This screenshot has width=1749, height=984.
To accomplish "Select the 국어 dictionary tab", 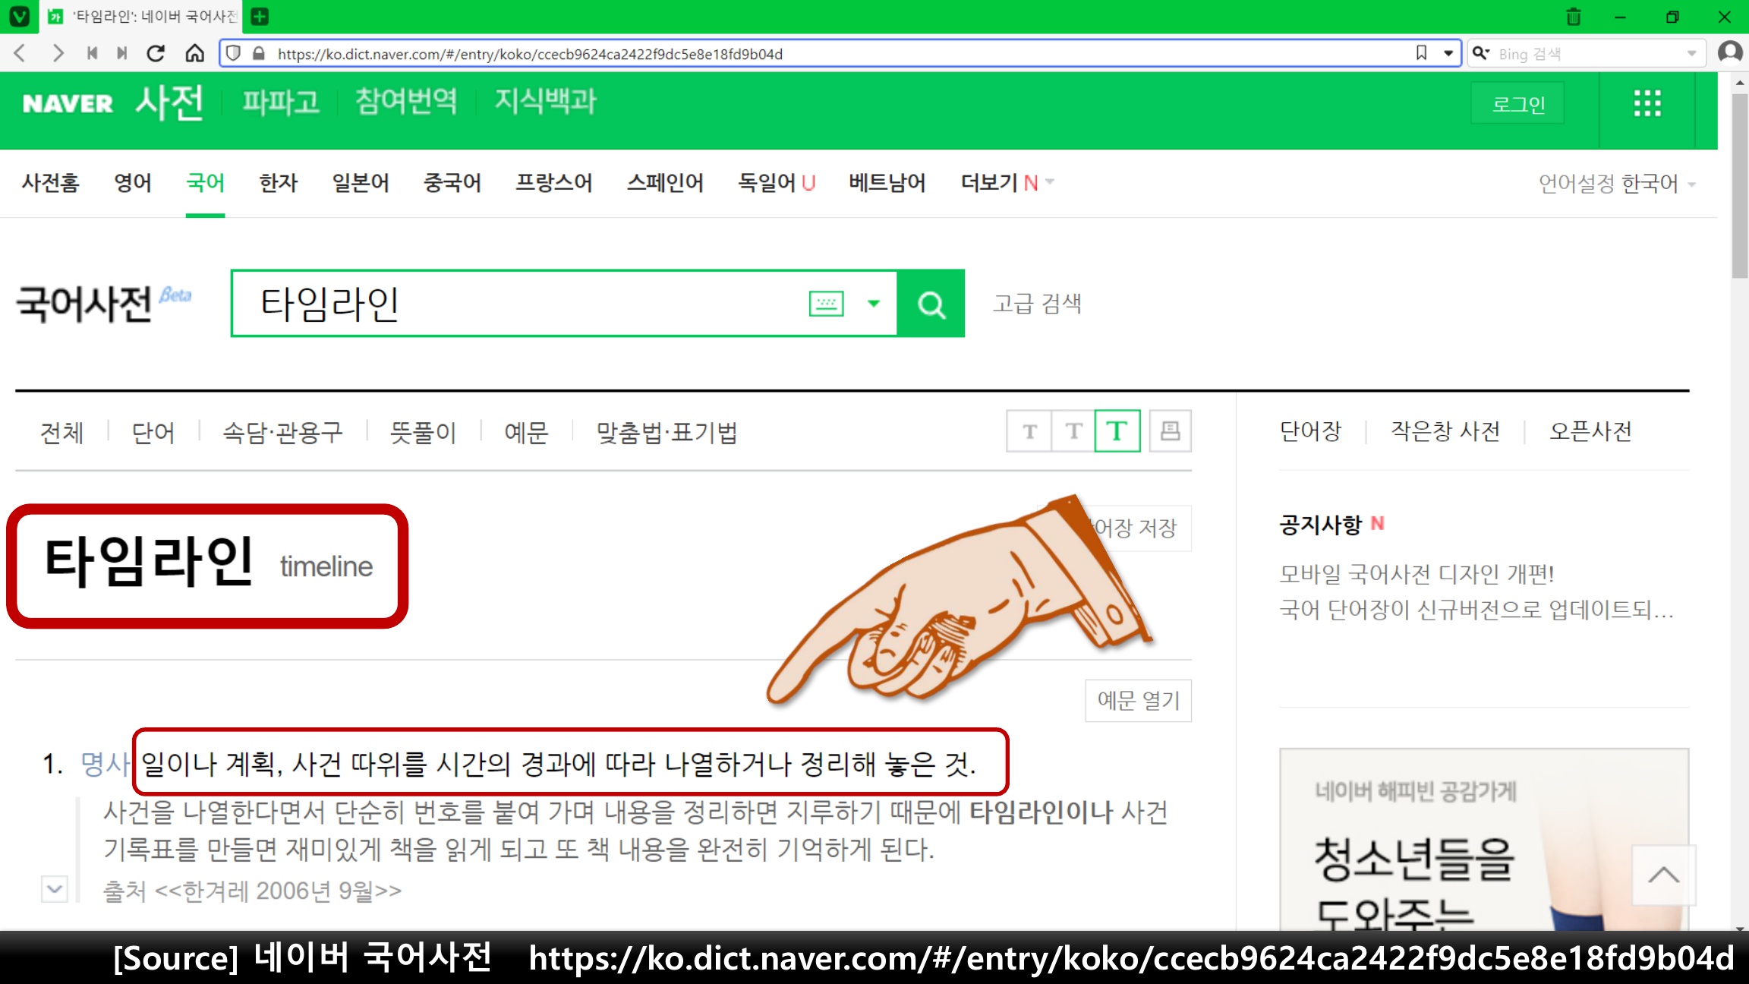I will tap(205, 183).
